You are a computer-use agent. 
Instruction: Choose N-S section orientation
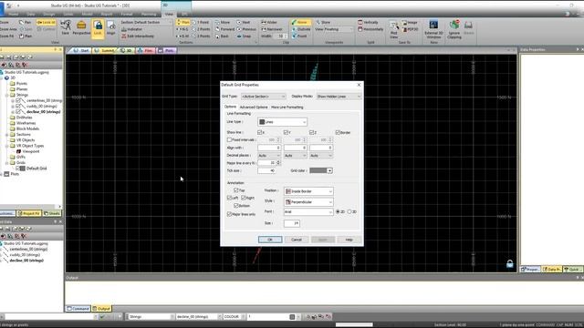(x=182, y=29)
